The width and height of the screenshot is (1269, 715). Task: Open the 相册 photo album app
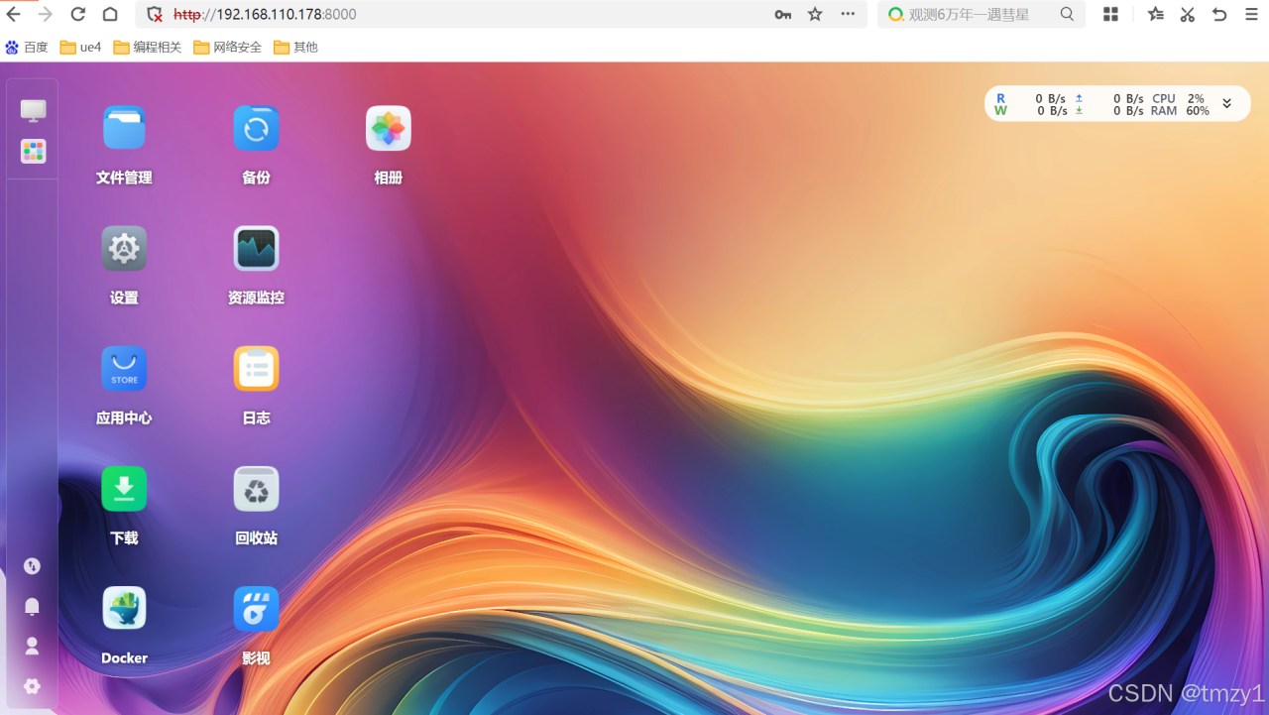(388, 129)
